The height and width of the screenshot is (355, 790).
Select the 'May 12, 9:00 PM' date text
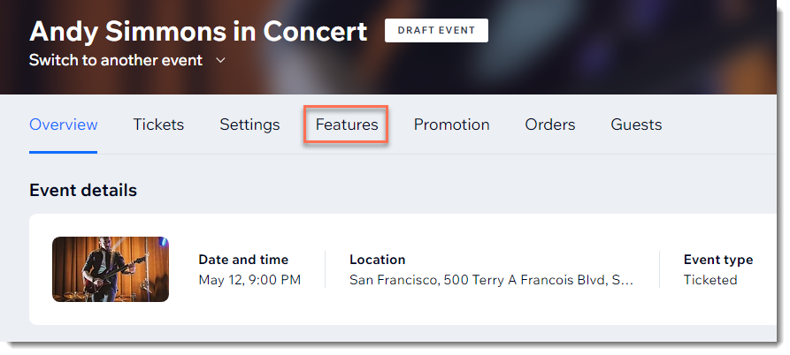pyautogui.click(x=249, y=280)
